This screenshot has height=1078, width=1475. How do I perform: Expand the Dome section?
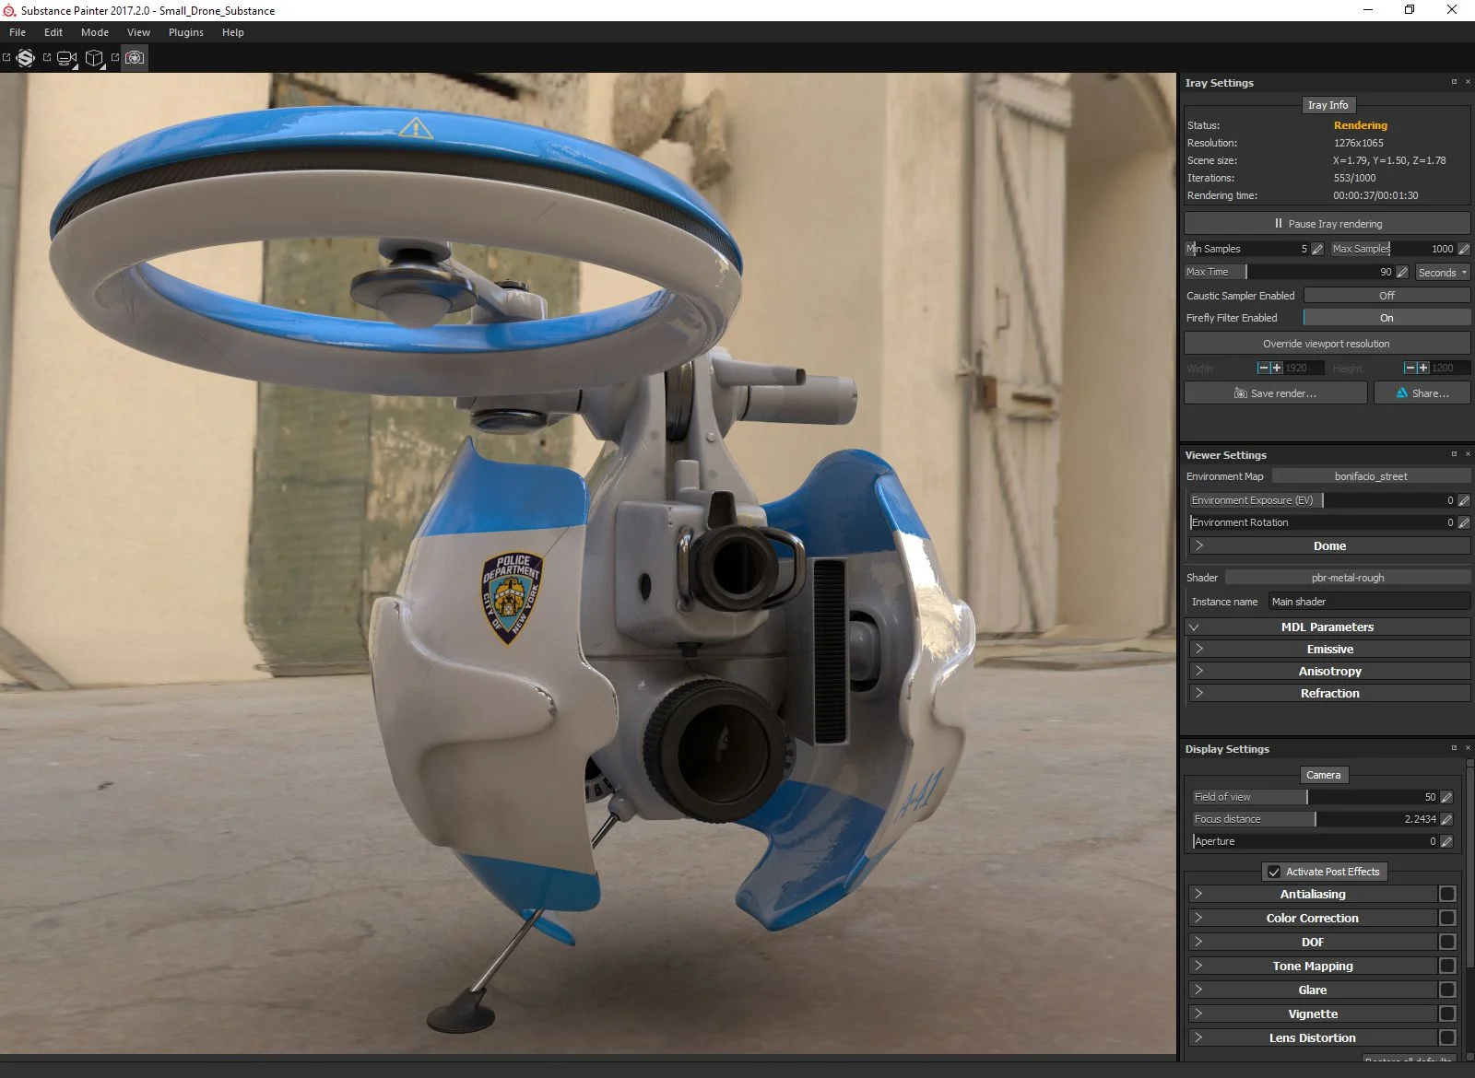pos(1328,545)
